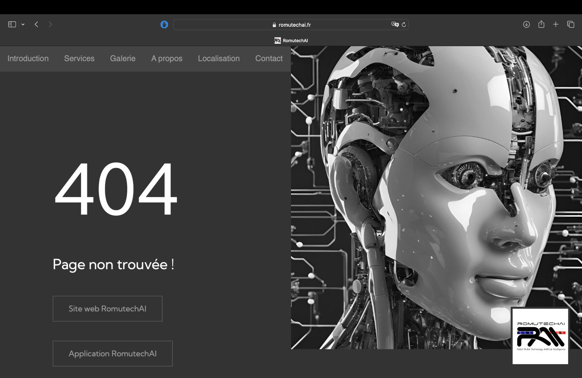Expand the sidebar tab group dropdown arrow

(23, 24)
